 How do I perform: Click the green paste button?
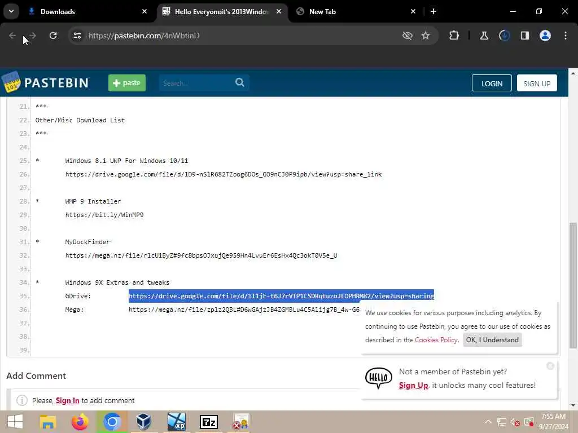coord(127,83)
